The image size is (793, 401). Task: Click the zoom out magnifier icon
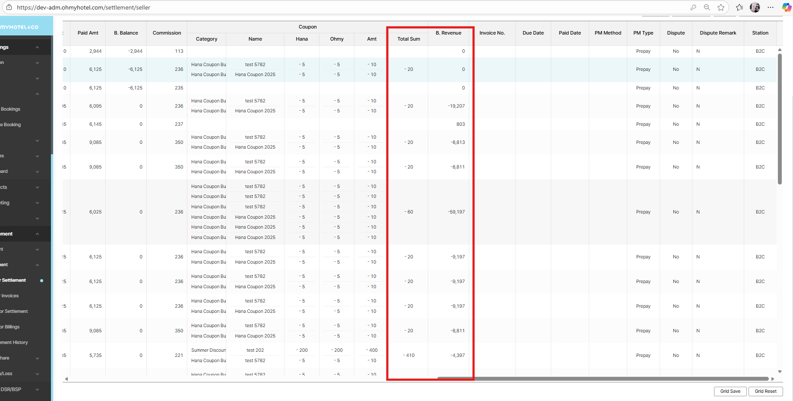click(x=707, y=7)
